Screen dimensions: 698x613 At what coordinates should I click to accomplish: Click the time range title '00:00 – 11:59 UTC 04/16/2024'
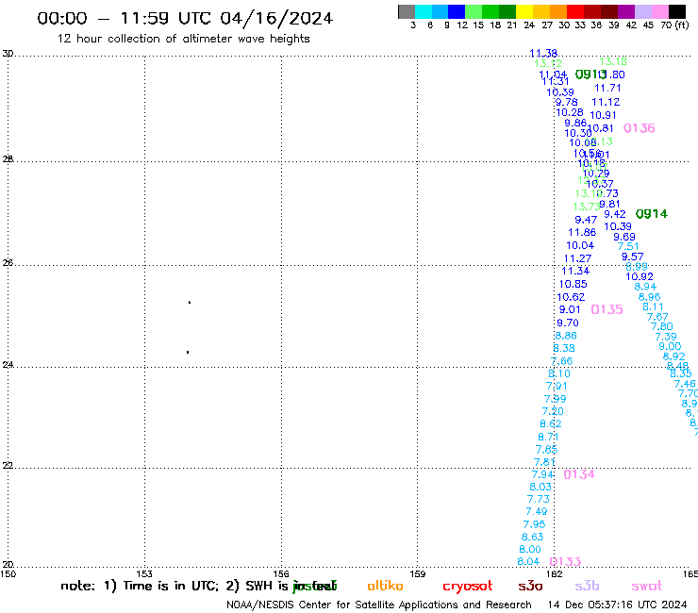click(x=185, y=18)
